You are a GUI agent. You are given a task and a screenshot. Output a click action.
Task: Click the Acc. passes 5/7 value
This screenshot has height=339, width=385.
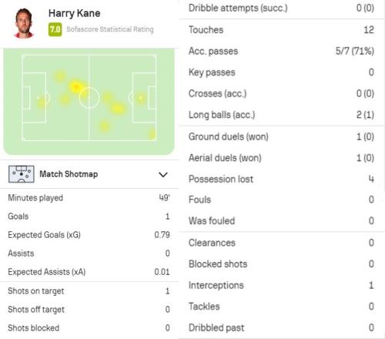[x=355, y=51]
